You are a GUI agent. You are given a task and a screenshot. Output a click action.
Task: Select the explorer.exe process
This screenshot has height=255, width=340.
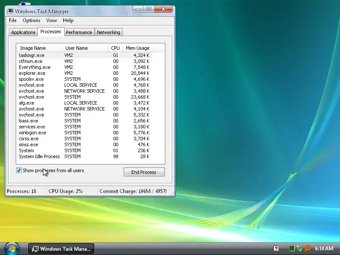pyautogui.click(x=84, y=73)
